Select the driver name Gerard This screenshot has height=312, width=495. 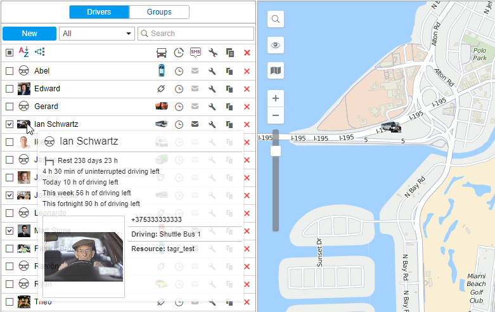(46, 107)
